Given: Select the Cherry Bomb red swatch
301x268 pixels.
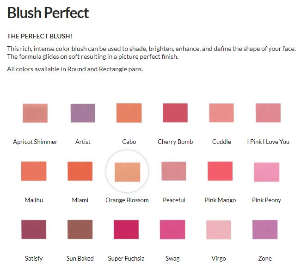Looking at the screenshot, I should click(175, 113).
